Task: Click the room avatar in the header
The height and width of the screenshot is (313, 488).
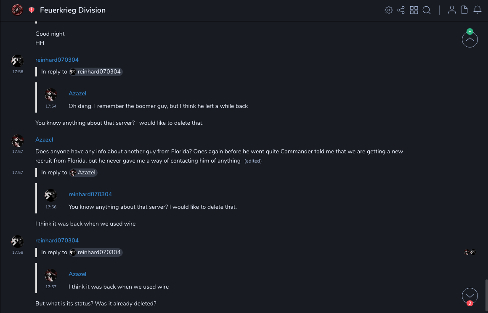Action: pyautogui.click(x=17, y=10)
